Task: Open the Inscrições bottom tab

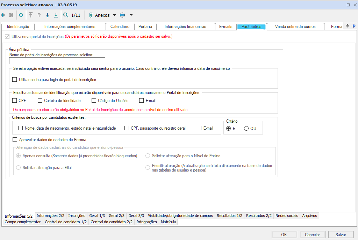Action: coord(77,216)
